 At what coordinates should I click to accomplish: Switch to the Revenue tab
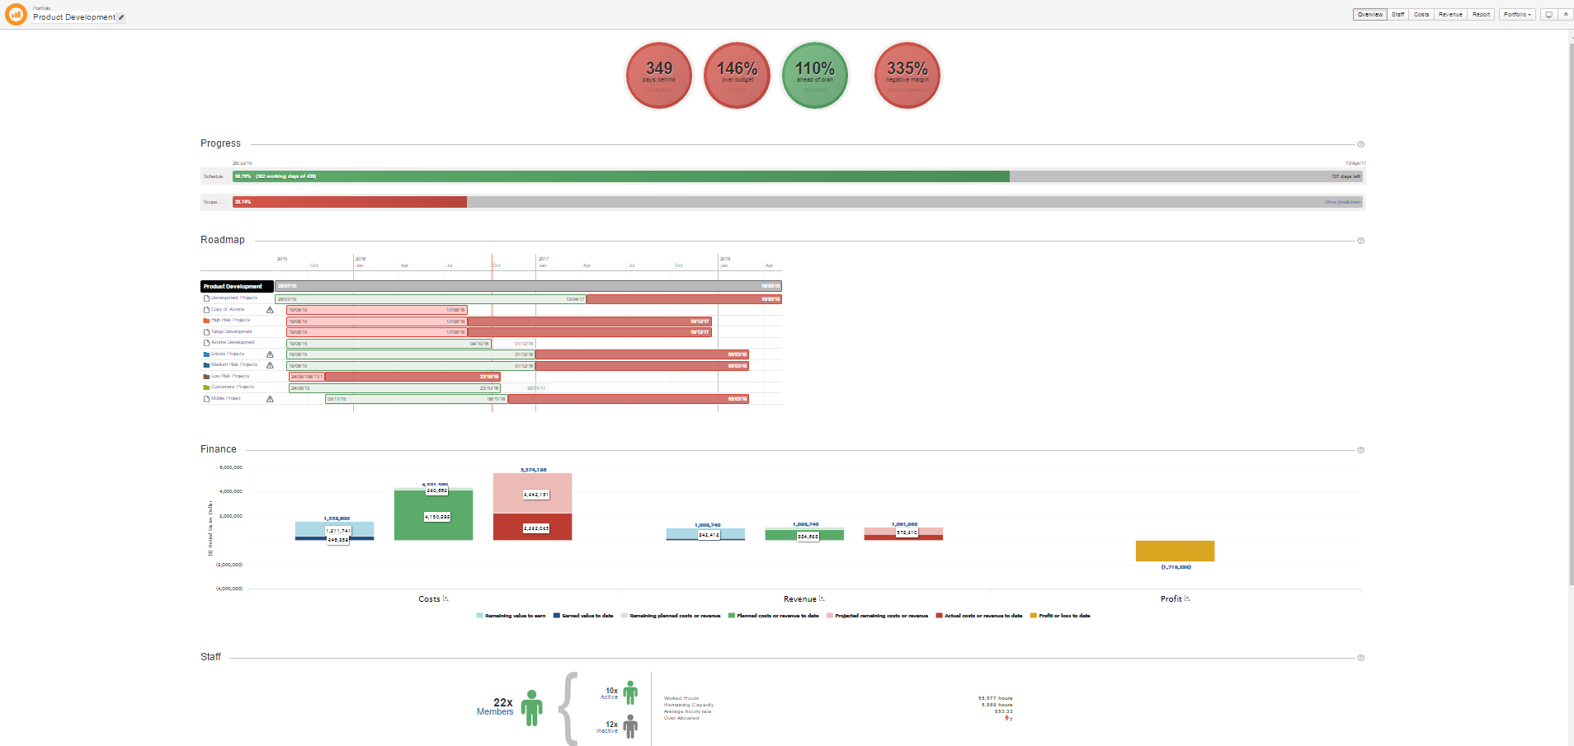point(1450,15)
